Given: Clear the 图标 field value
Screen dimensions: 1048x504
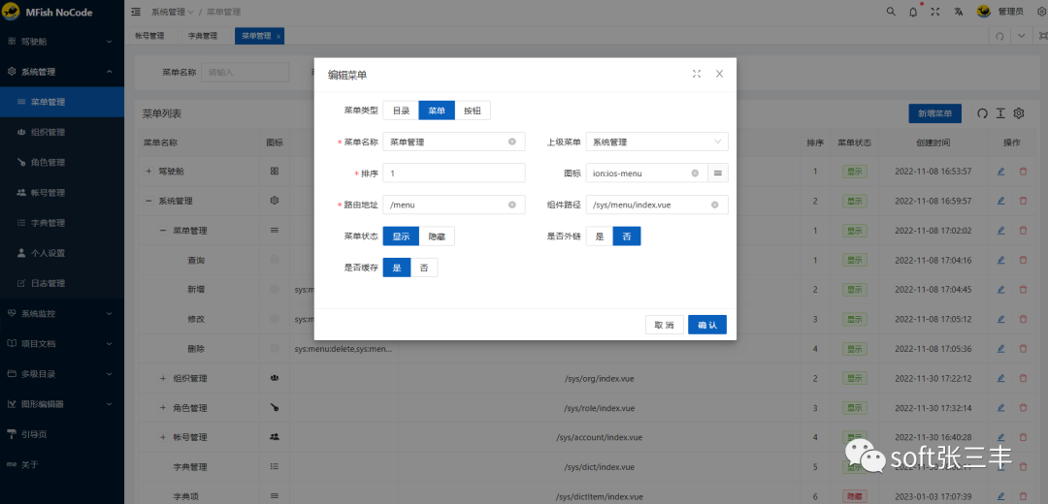Looking at the screenshot, I should (695, 173).
